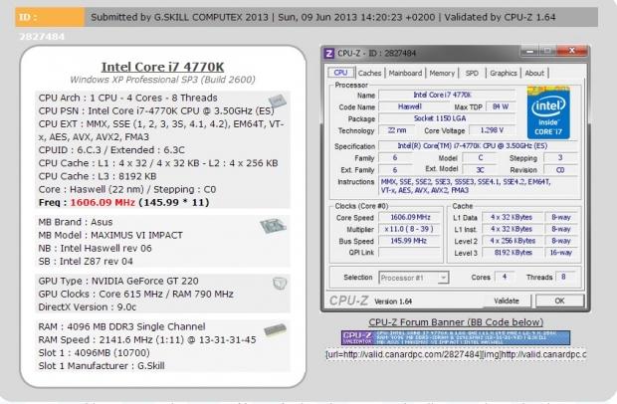Viewport: 617px width, 404px height.
Task: Click the BB code URL text field
Action: pyautogui.click(x=456, y=355)
